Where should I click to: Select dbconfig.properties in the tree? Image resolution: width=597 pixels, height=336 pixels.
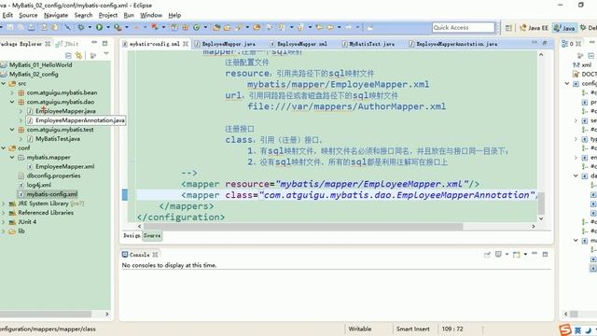pos(53,175)
